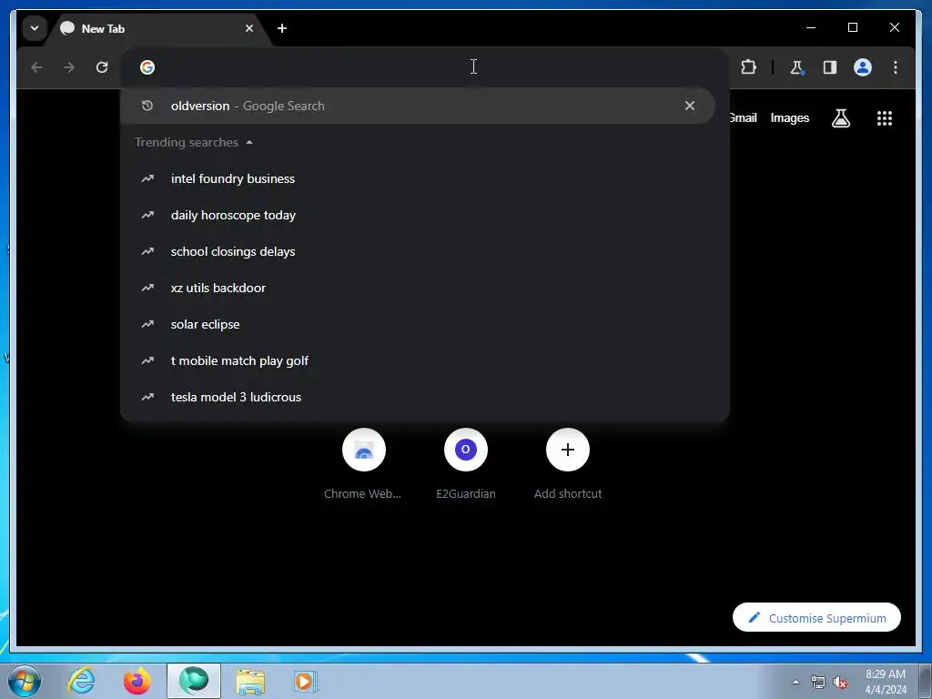932x699 pixels.
Task: Minimize the browser window
Action: tap(811, 27)
